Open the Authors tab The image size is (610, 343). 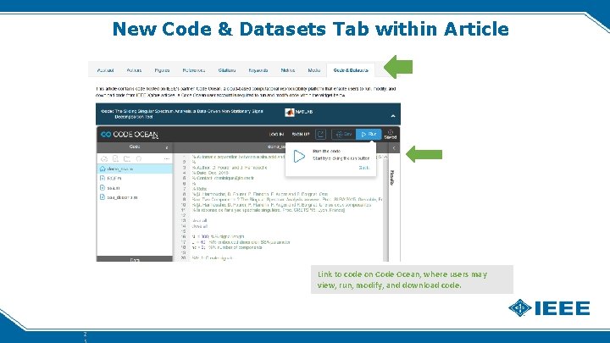(x=134, y=70)
